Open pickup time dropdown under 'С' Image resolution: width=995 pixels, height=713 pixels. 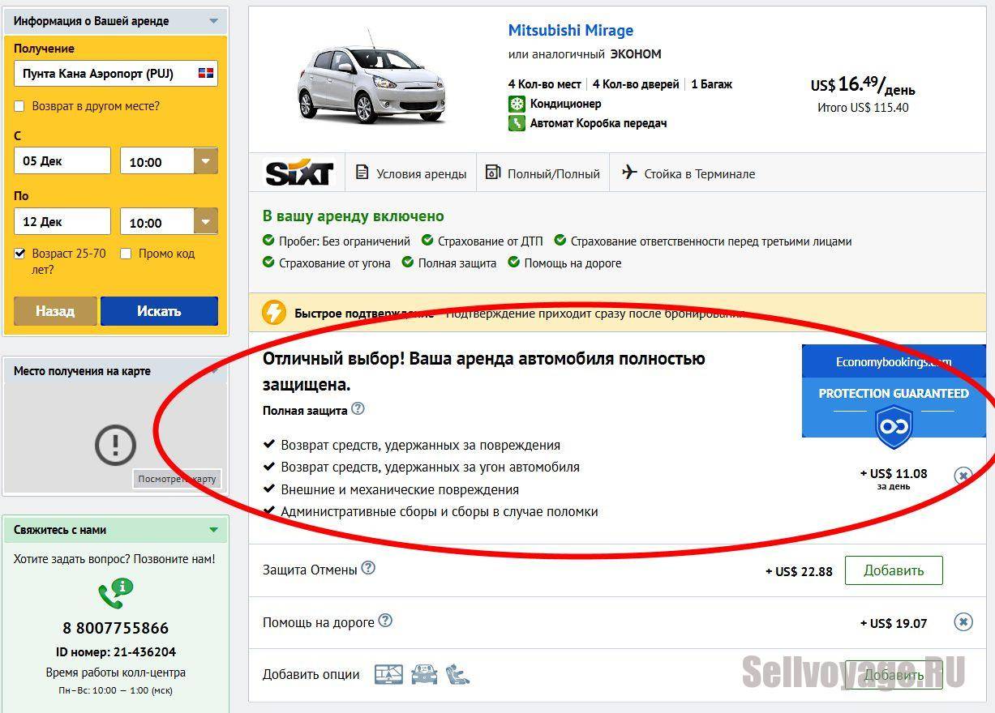[x=205, y=161]
